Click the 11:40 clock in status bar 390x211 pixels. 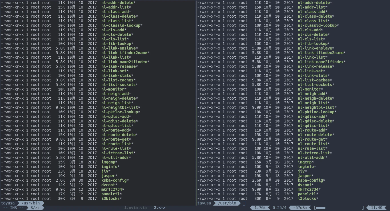coord(377,208)
